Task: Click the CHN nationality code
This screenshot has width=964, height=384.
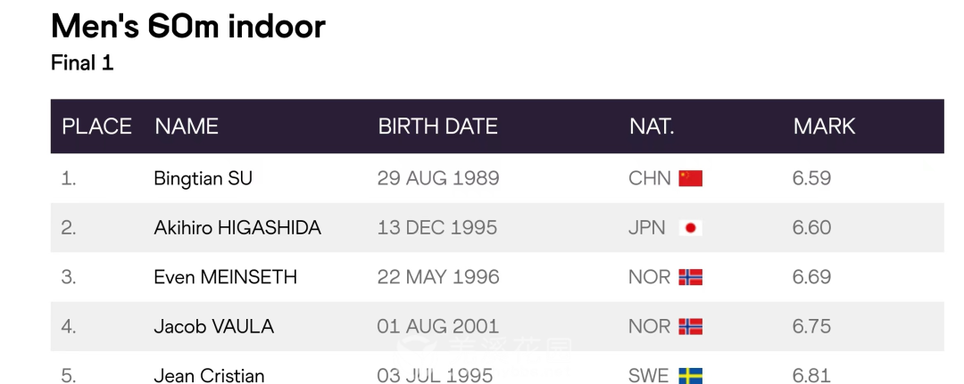Action: coord(649,178)
